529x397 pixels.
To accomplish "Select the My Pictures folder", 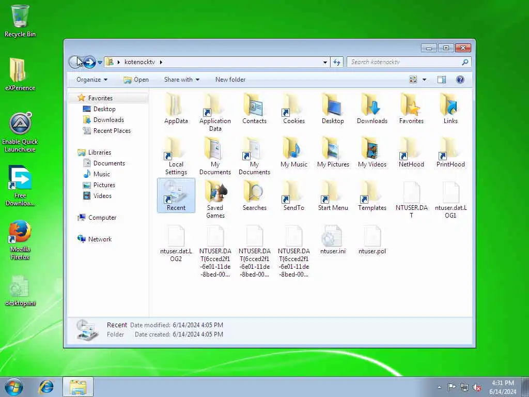I will click(x=333, y=152).
